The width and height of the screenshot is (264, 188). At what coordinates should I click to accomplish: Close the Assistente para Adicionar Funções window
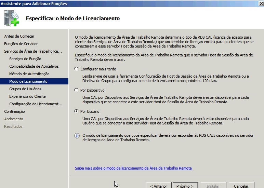[261, 3]
